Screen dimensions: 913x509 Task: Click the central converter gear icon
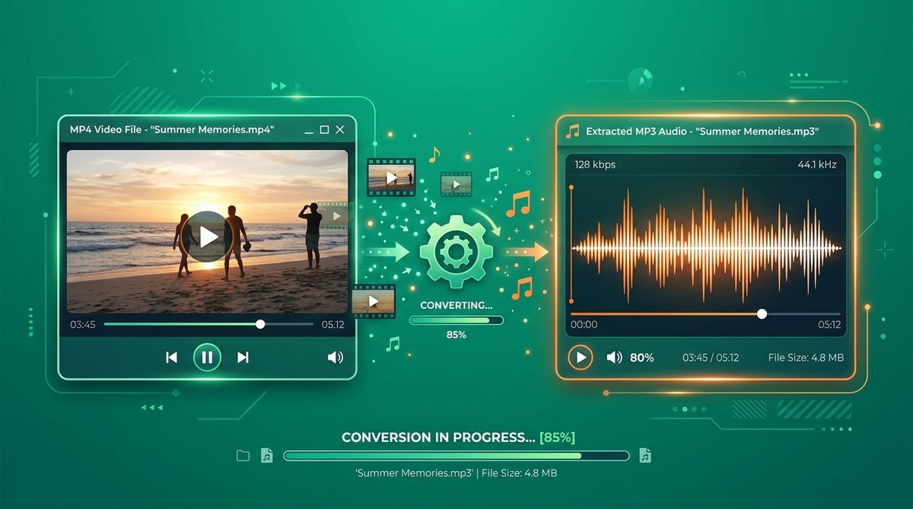(456, 252)
